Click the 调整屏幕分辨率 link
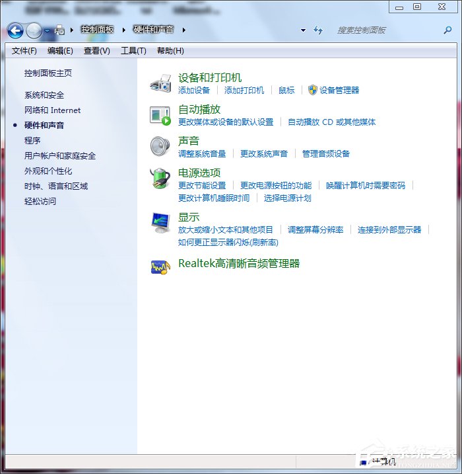The height and width of the screenshot is (474, 462). point(315,229)
